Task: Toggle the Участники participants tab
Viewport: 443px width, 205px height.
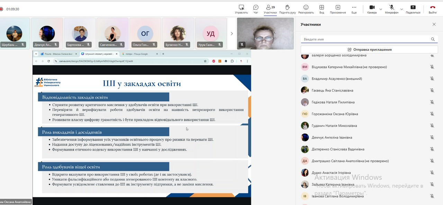Action: click(x=270, y=9)
